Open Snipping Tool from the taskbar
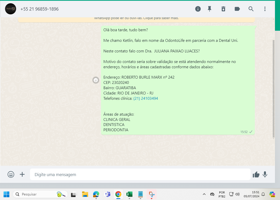The width and height of the screenshot is (280, 200). (152, 194)
